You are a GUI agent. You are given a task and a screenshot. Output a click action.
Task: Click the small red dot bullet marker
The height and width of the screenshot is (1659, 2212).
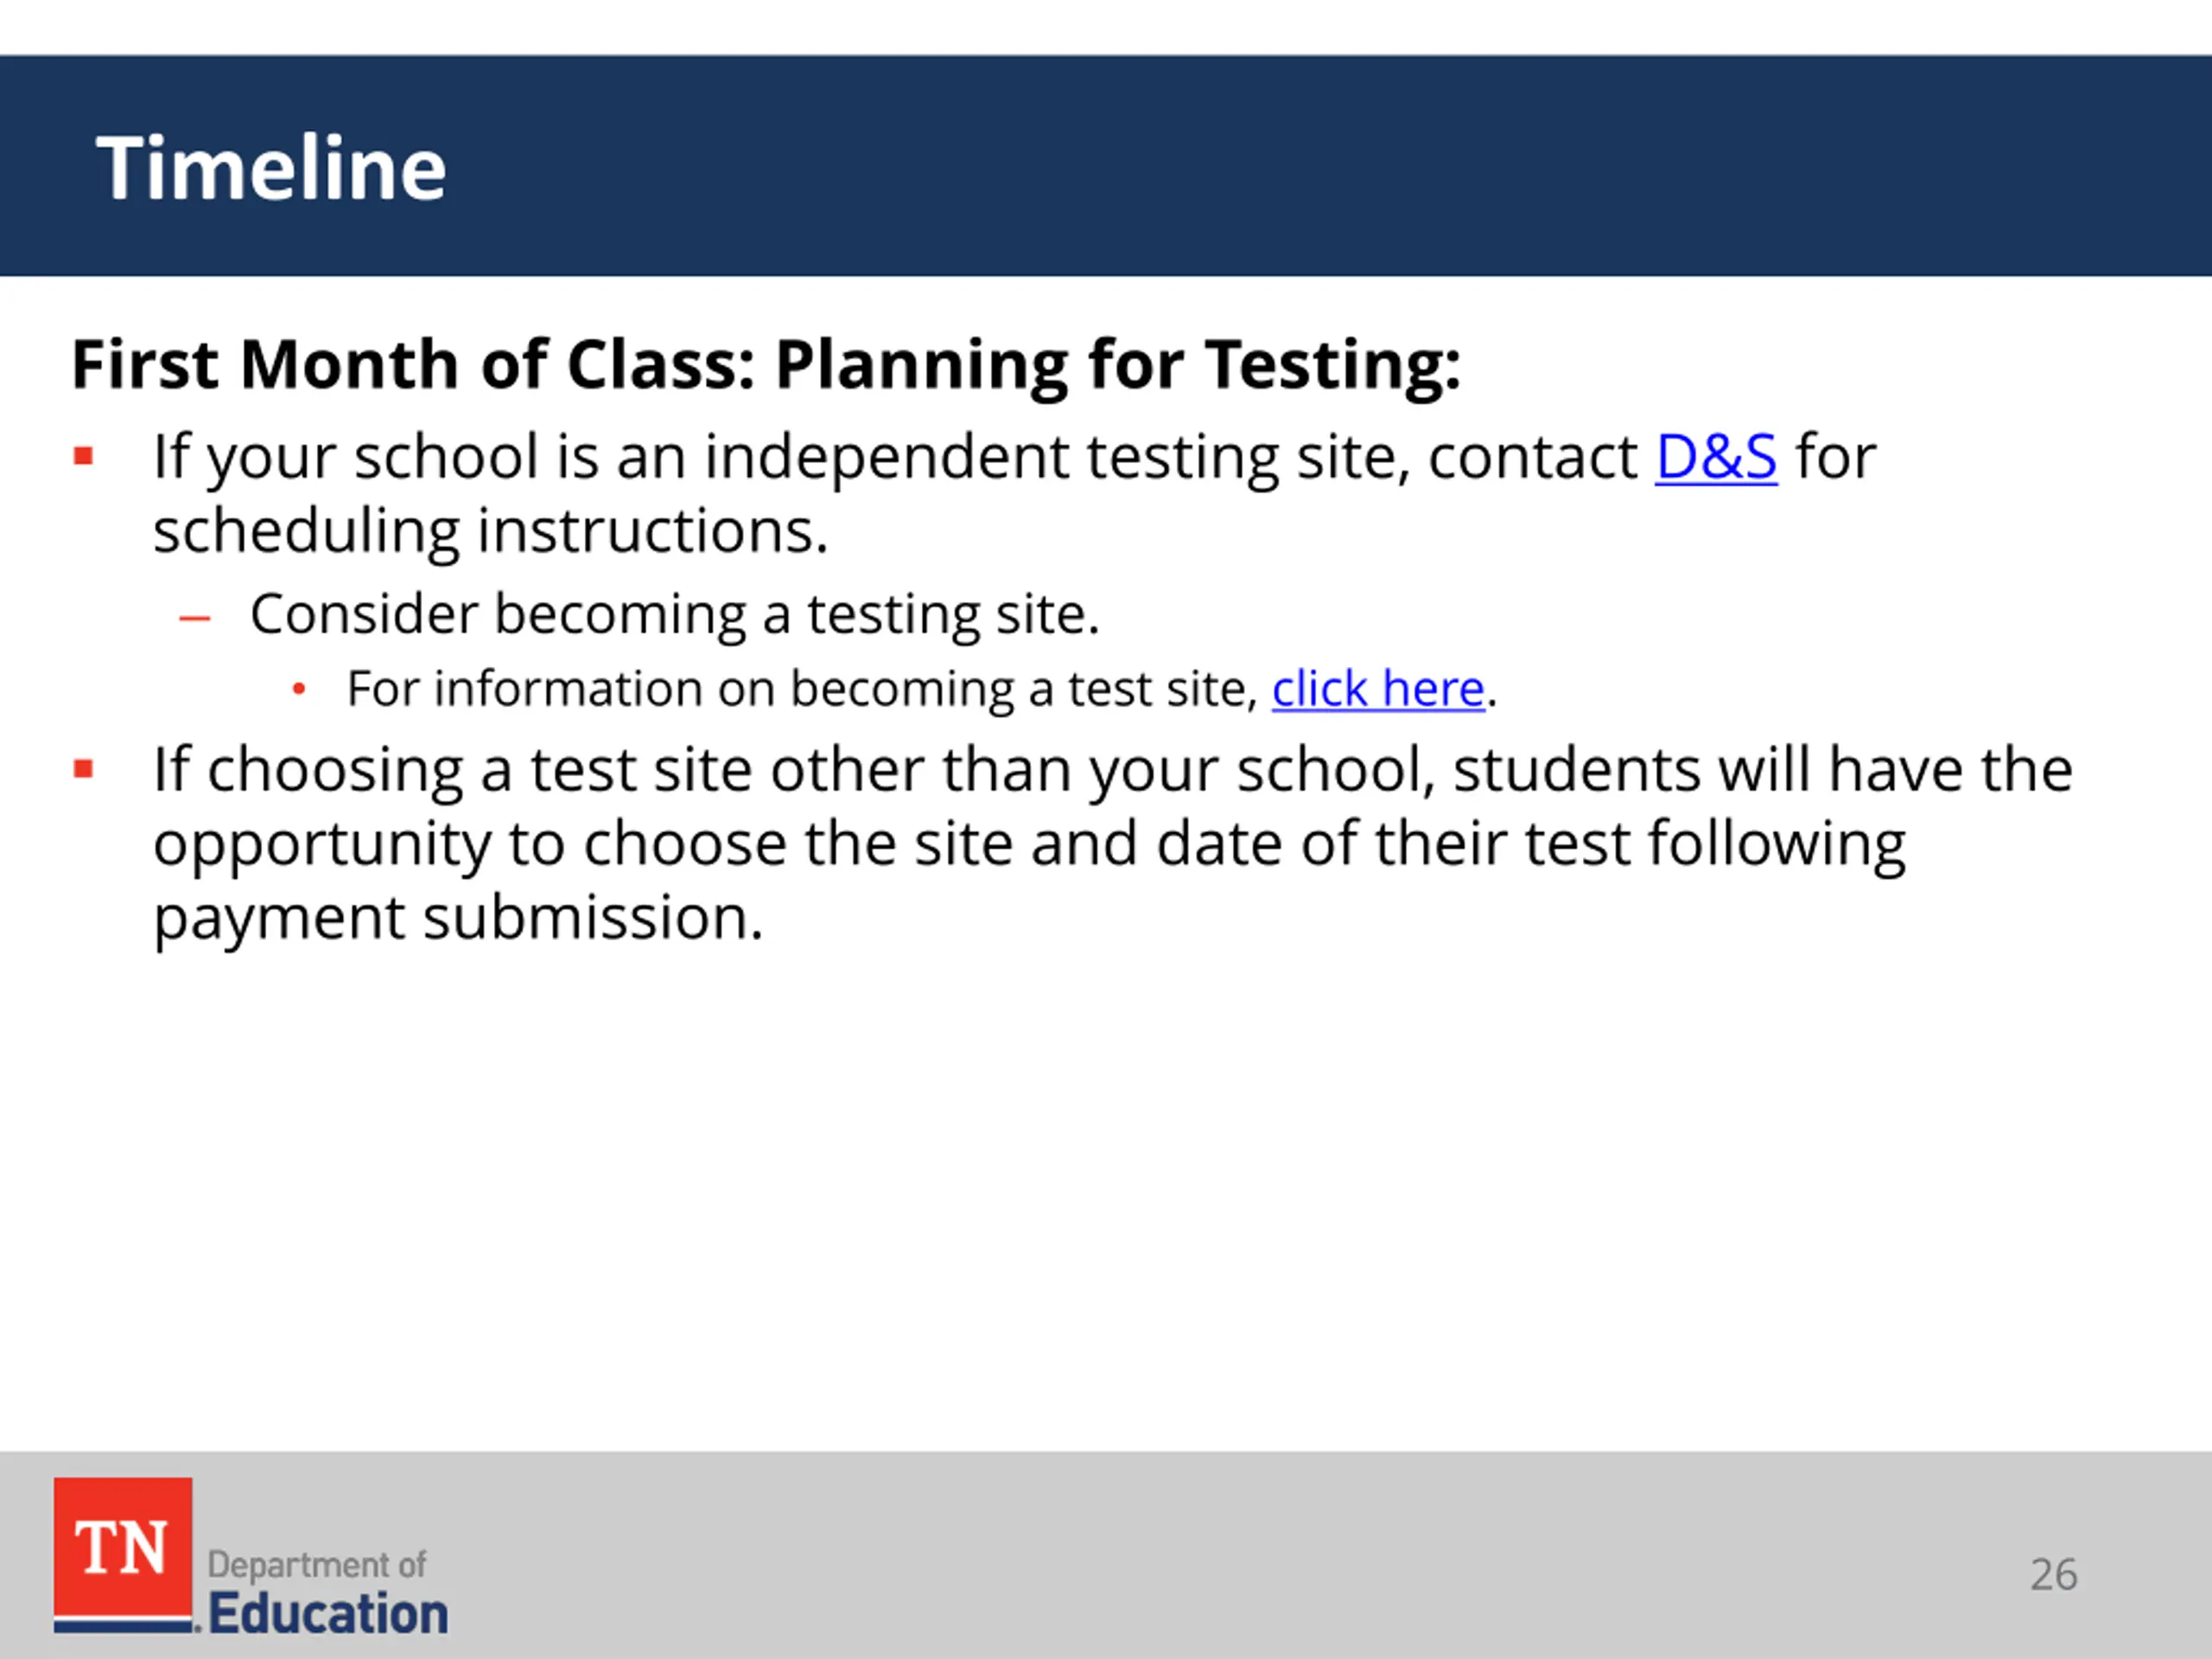(x=298, y=689)
